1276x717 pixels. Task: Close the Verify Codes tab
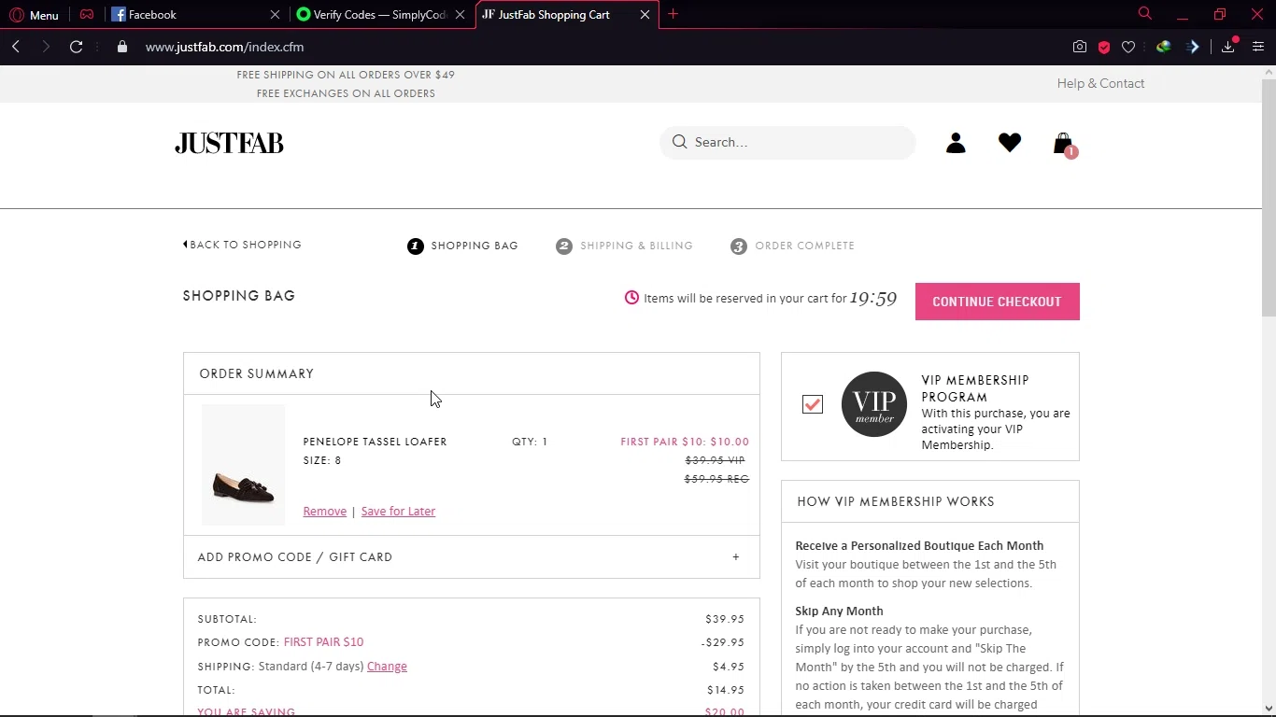(x=460, y=15)
